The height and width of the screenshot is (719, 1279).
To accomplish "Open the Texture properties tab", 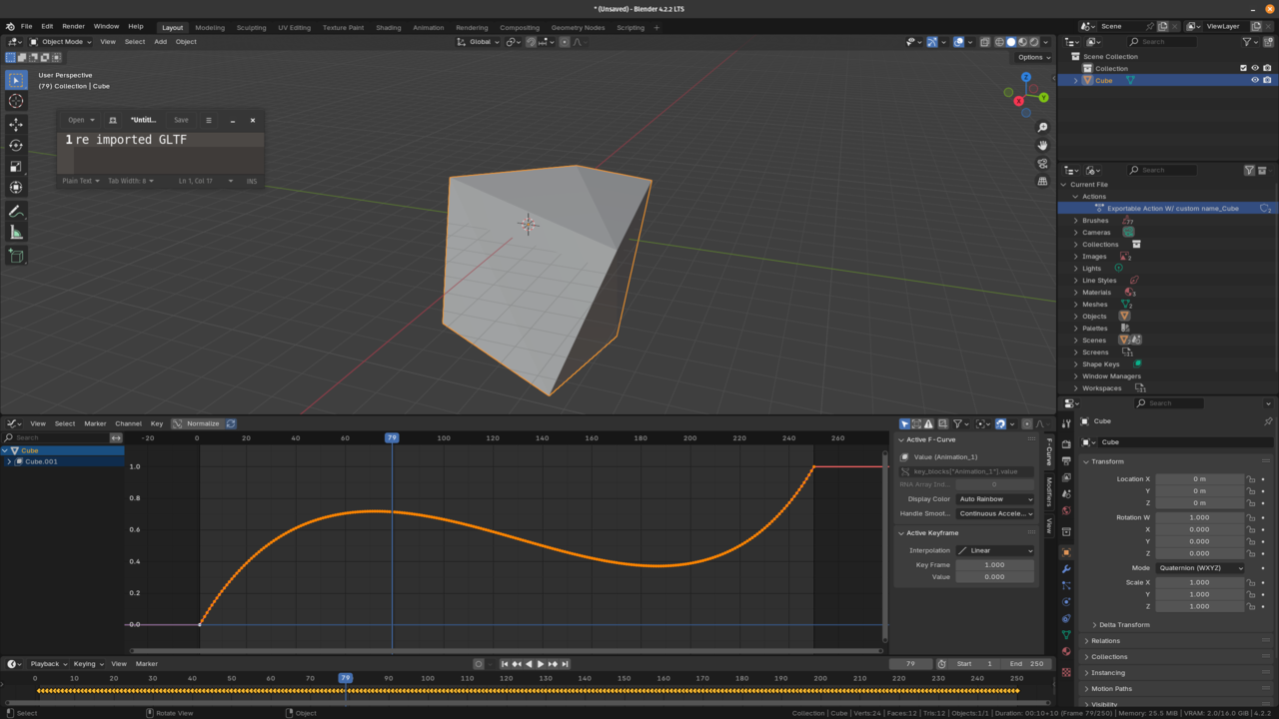I will pyautogui.click(x=1066, y=671).
